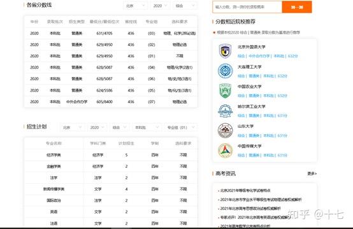This screenshot has height=229, width=353.
Task: Click the 大连理工大学 logo
Action: (x=225, y=71)
